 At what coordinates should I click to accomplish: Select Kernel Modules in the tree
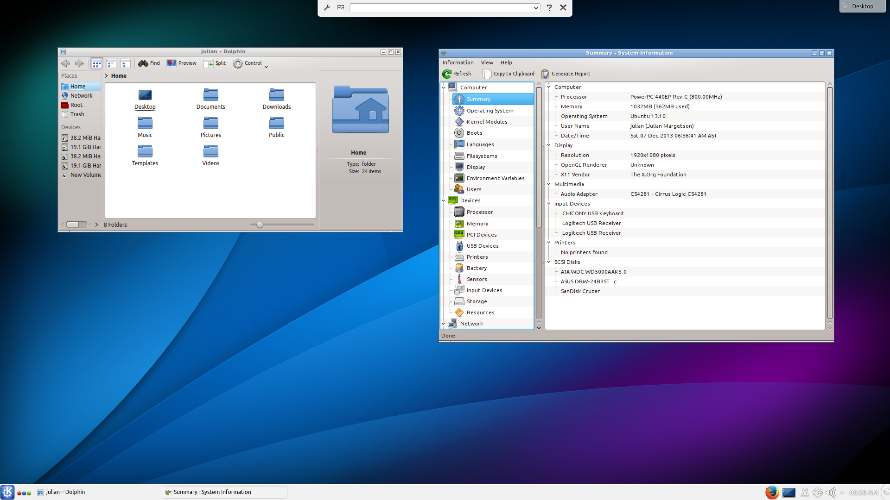click(487, 122)
